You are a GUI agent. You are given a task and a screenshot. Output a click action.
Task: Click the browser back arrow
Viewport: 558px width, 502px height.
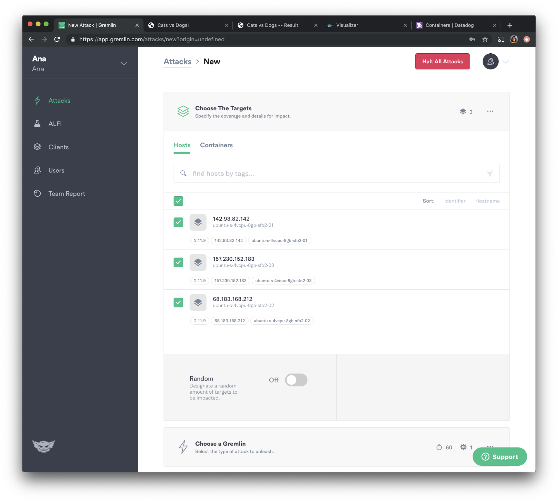point(31,39)
